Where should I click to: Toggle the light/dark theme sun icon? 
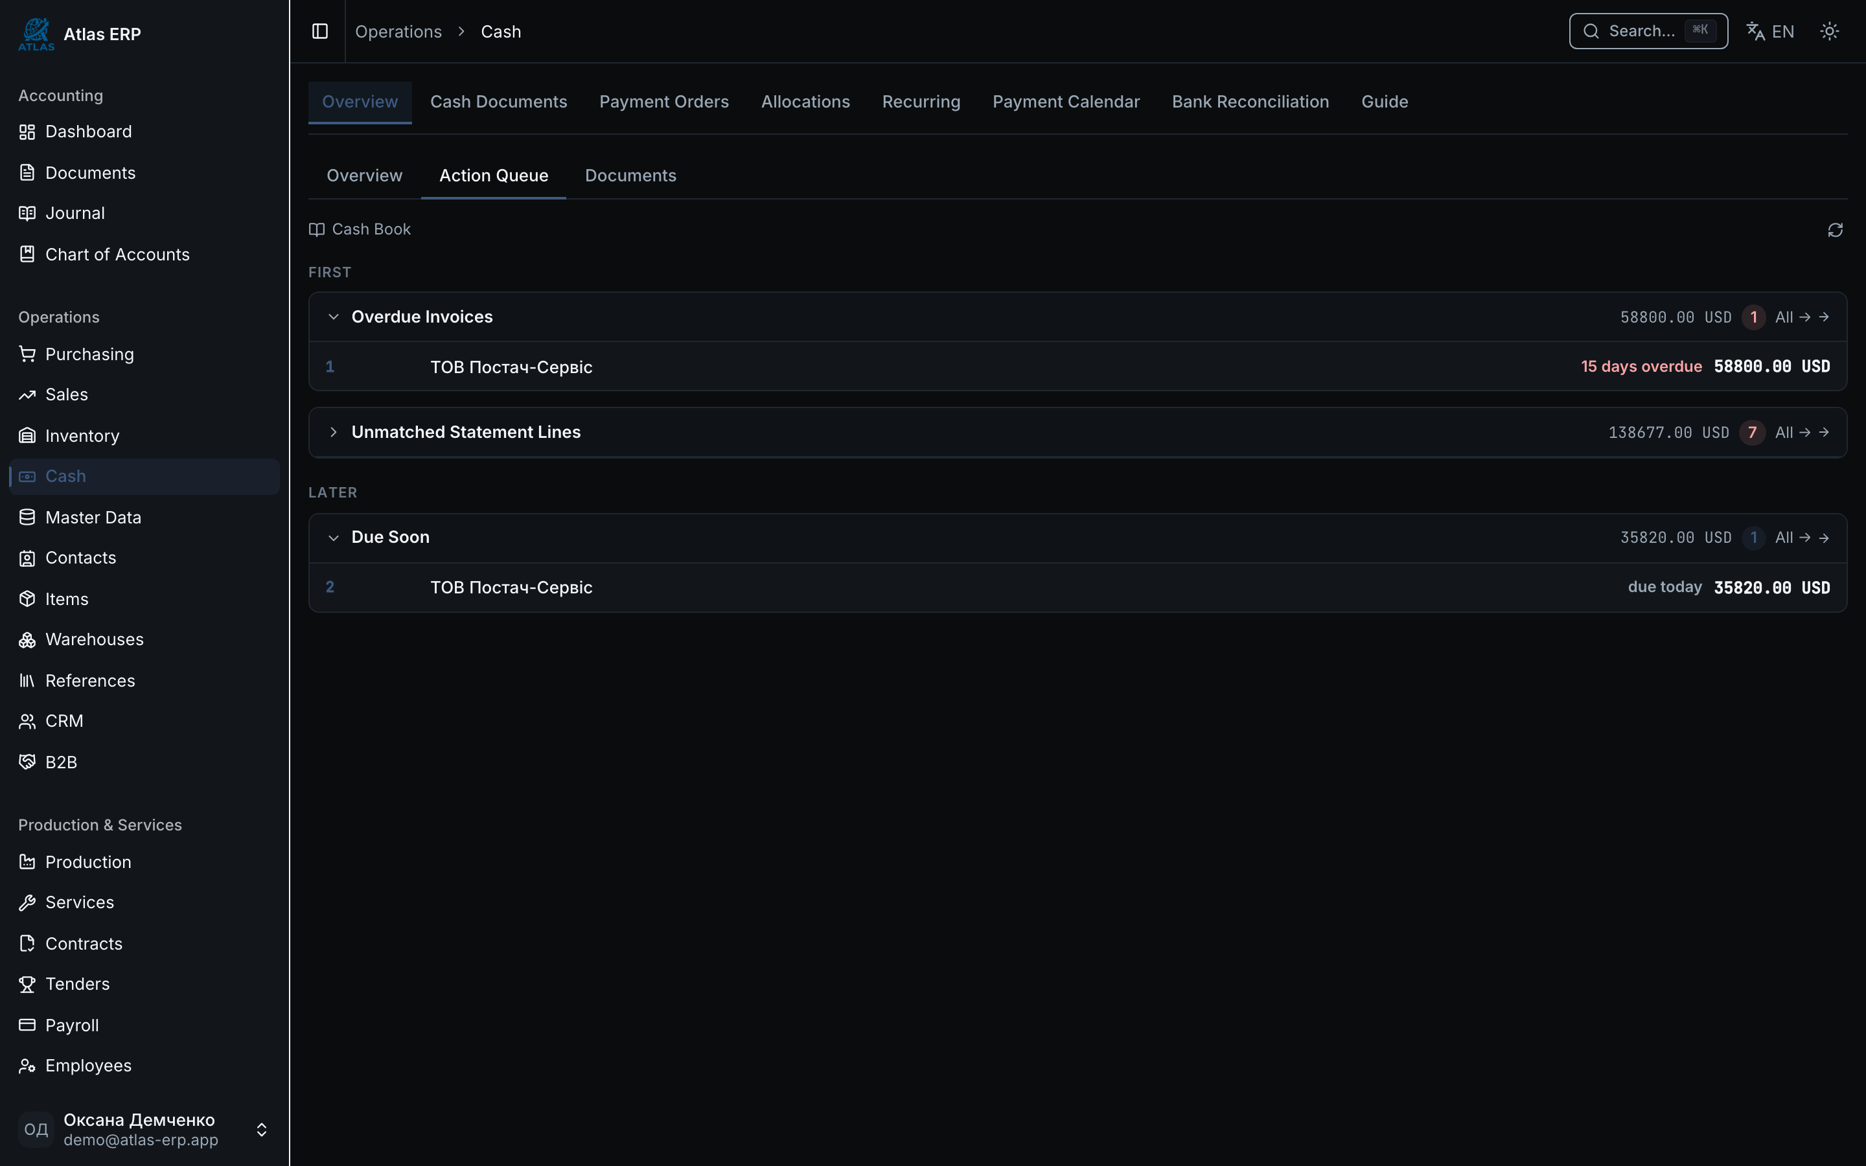1829,32
